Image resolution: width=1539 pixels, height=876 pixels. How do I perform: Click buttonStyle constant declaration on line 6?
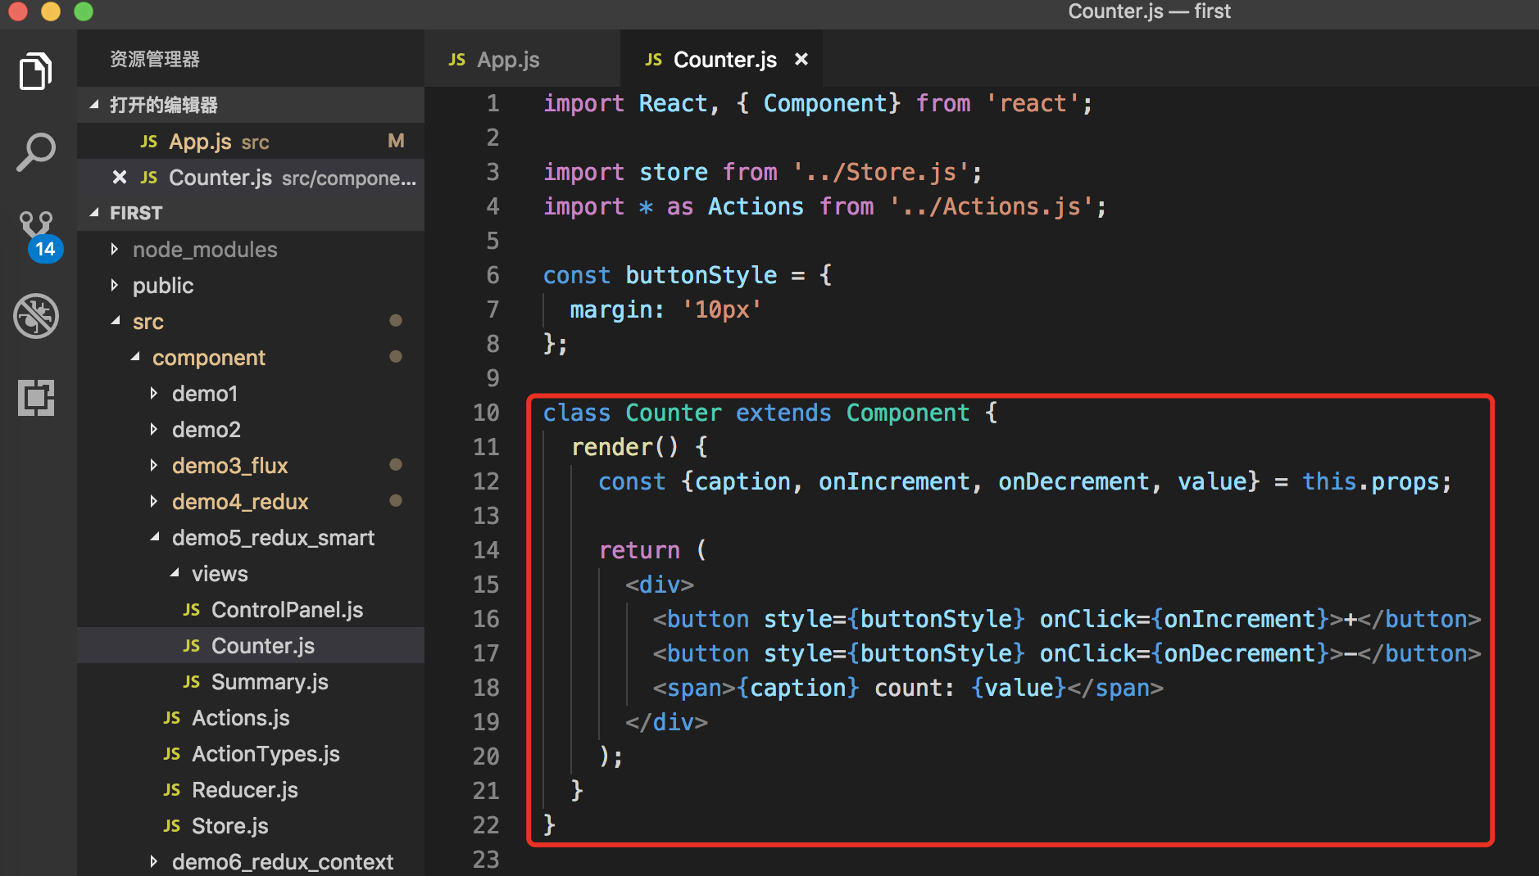pos(701,275)
